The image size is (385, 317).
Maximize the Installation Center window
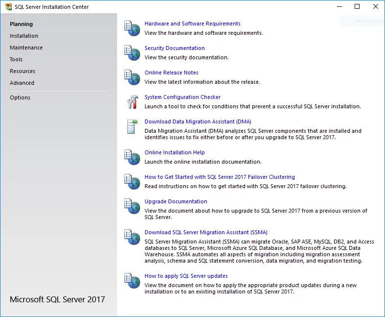point(357,7)
